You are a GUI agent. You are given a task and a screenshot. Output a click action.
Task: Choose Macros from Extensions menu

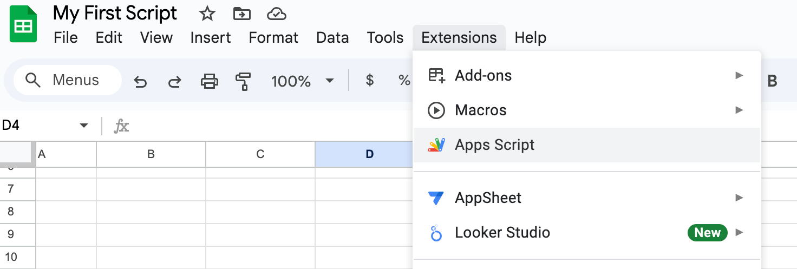pyautogui.click(x=587, y=110)
